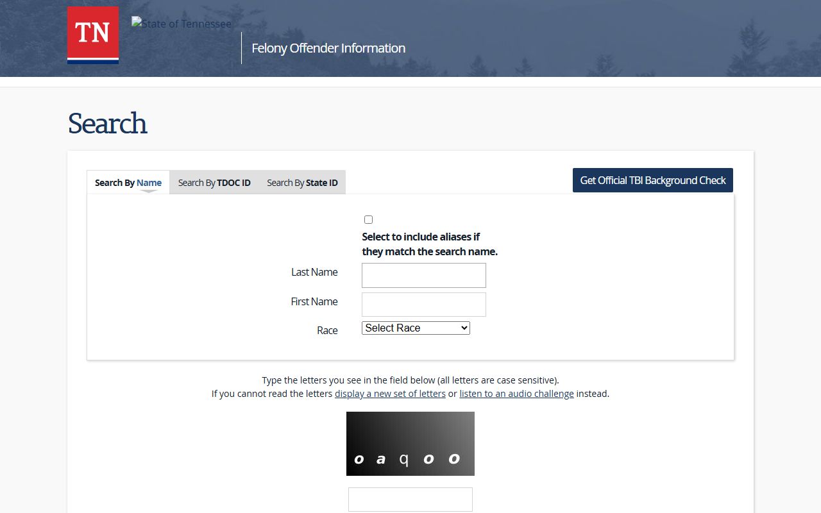This screenshot has height=513, width=821.
Task: Switch to the Search By Name tab
Action: [x=128, y=183]
